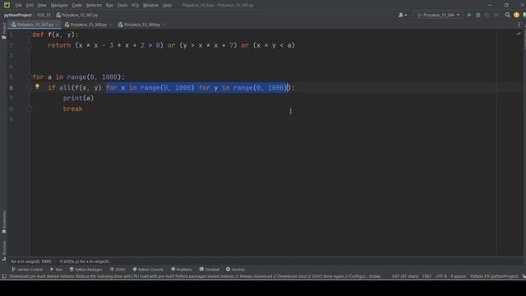Click the green inspection checkmark in the editor corner

[x=519, y=34]
